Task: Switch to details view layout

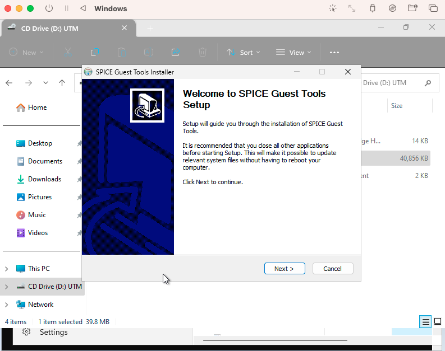Action: (x=425, y=321)
